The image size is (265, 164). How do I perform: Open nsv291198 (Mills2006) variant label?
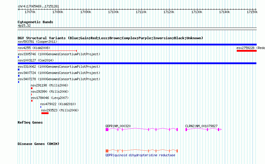(49, 85)
